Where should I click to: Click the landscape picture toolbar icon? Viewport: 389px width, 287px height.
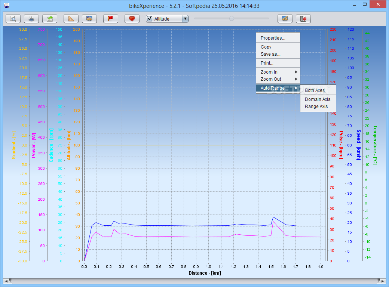(x=89, y=19)
